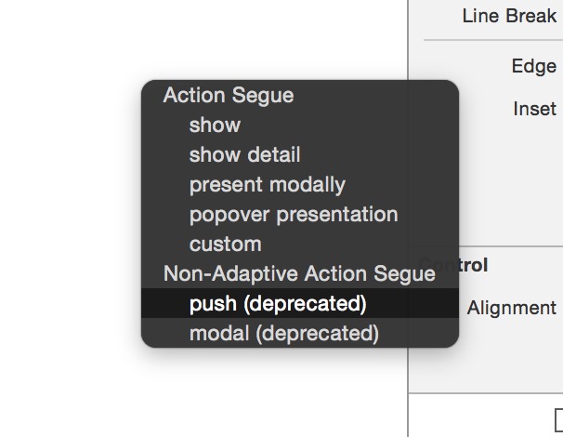The height and width of the screenshot is (437, 563).
Task: Click the Inset label in the inspector
Action: 534,109
